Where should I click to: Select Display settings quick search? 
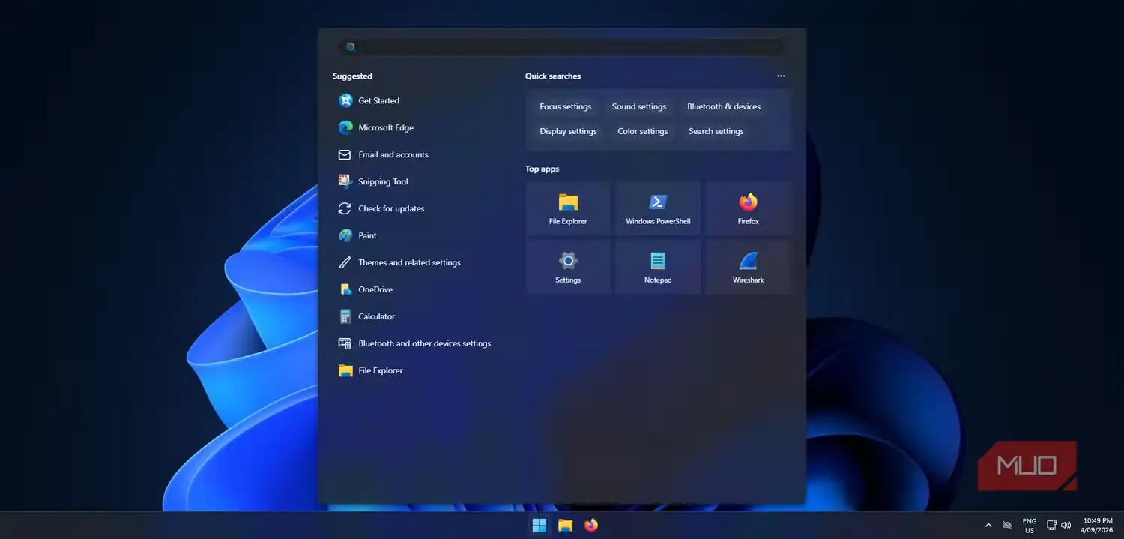(x=568, y=131)
